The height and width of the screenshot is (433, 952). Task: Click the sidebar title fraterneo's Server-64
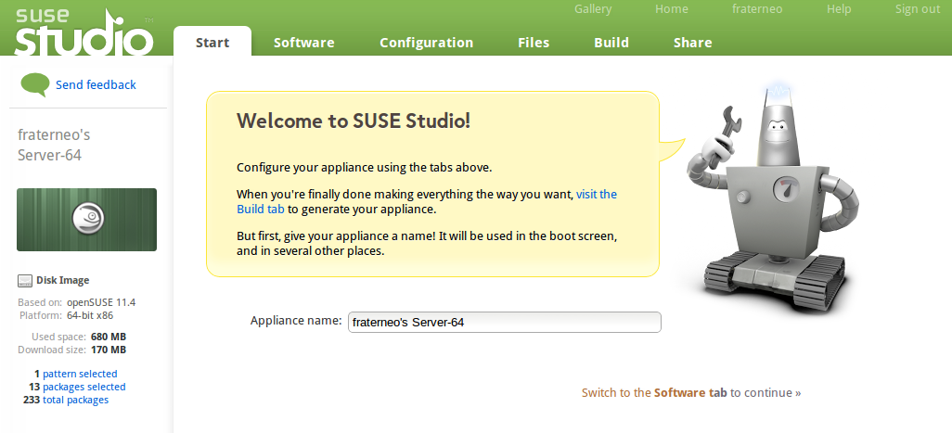(54, 145)
